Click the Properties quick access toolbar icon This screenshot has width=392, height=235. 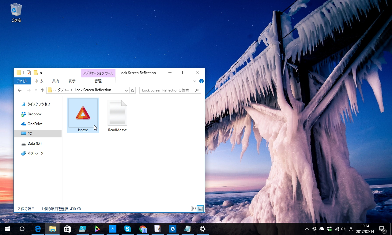[x=29, y=73]
